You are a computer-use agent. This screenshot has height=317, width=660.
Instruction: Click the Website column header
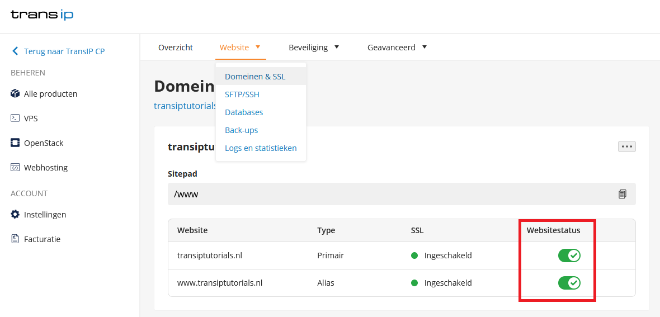[x=192, y=230]
